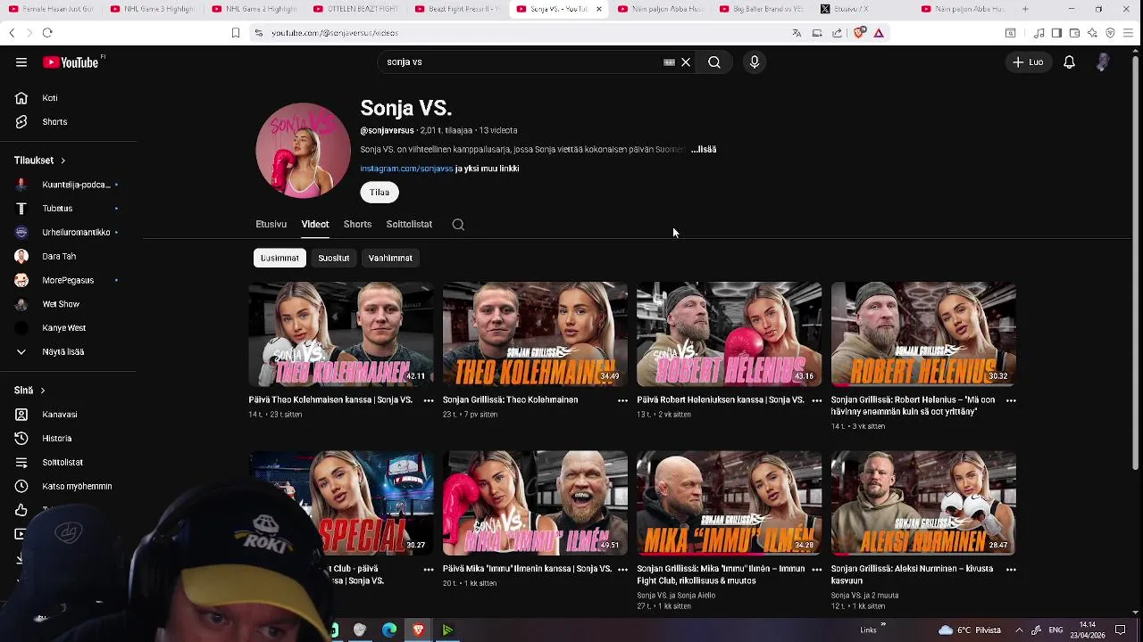
Task: Open more options for Päivä Theo Kolehmaisen video
Action: point(429,401)
